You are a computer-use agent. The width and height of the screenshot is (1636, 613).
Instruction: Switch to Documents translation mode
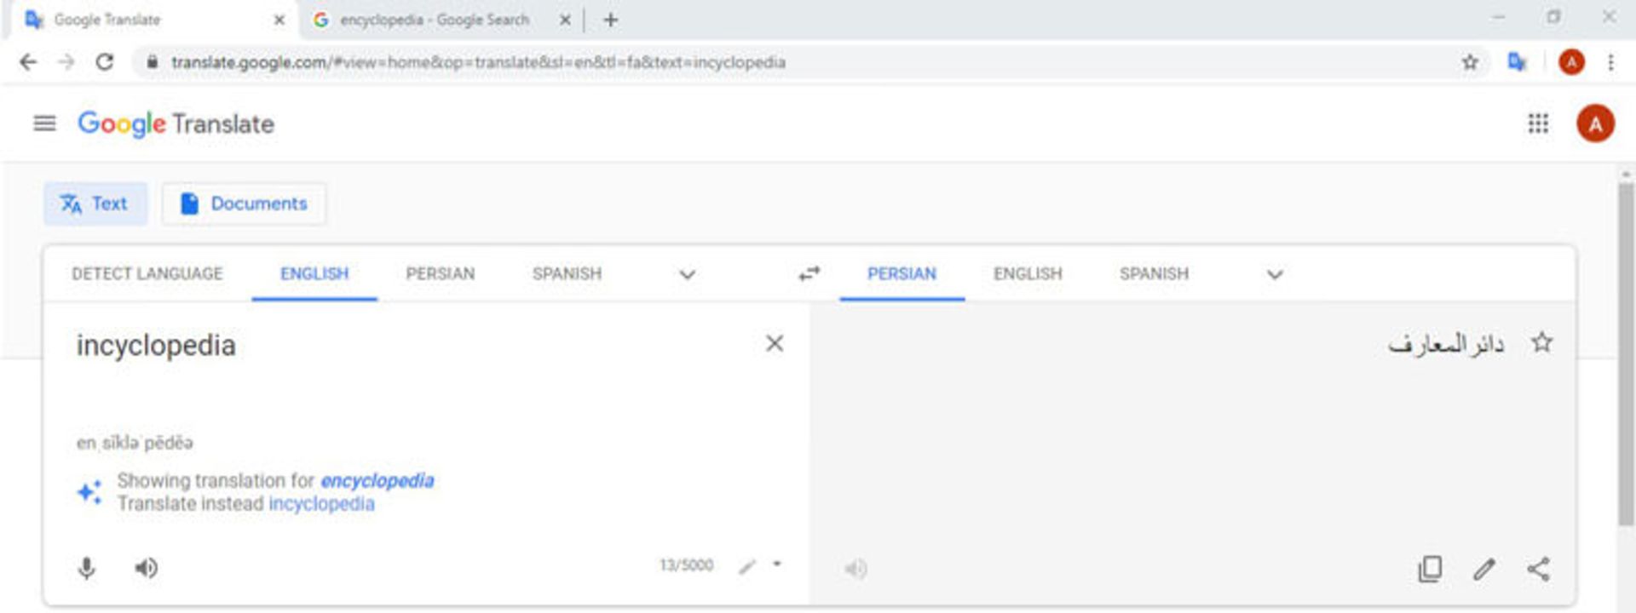point(244,203)
